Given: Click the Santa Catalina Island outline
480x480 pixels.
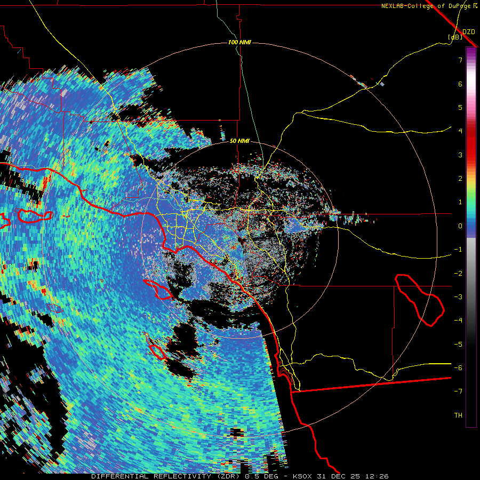Looking at the screenshot, I should [x=158, y=289].
